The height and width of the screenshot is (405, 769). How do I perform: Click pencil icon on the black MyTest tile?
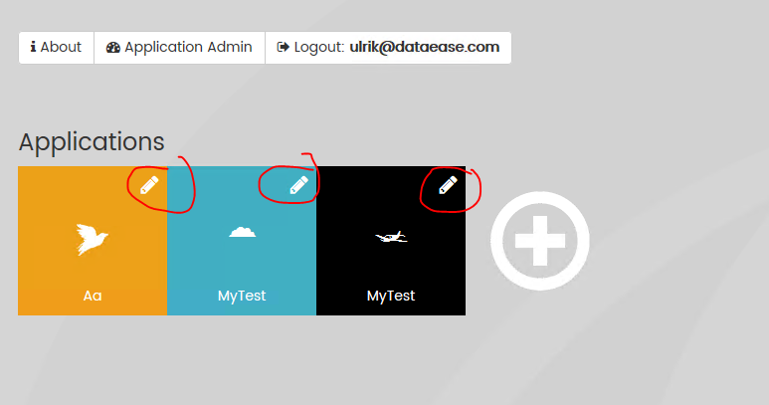click(448, 185)
